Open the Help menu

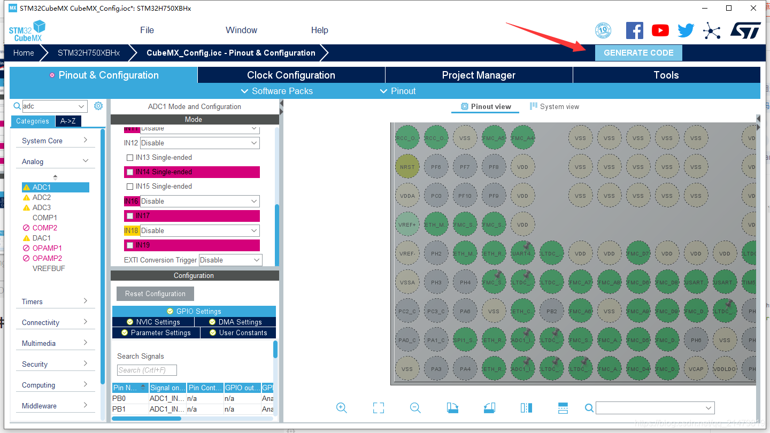(320, 30)
